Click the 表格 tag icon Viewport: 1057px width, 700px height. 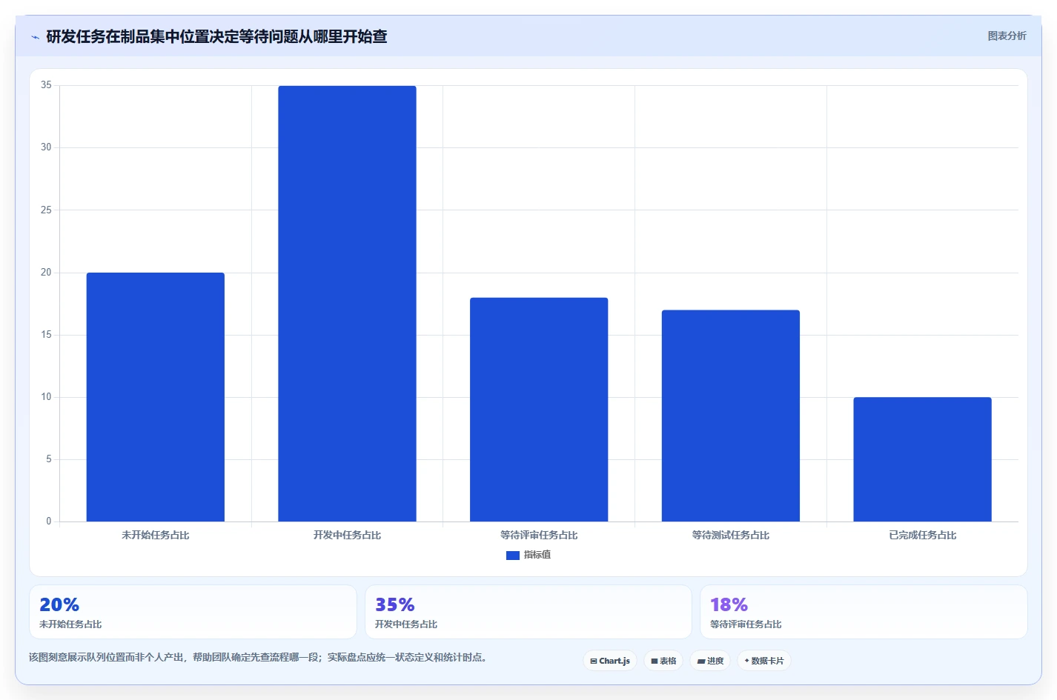[655, 661]
